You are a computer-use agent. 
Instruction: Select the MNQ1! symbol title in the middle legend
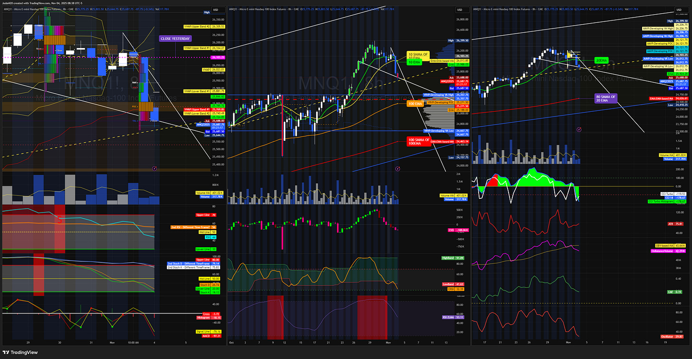pos(233,8)
